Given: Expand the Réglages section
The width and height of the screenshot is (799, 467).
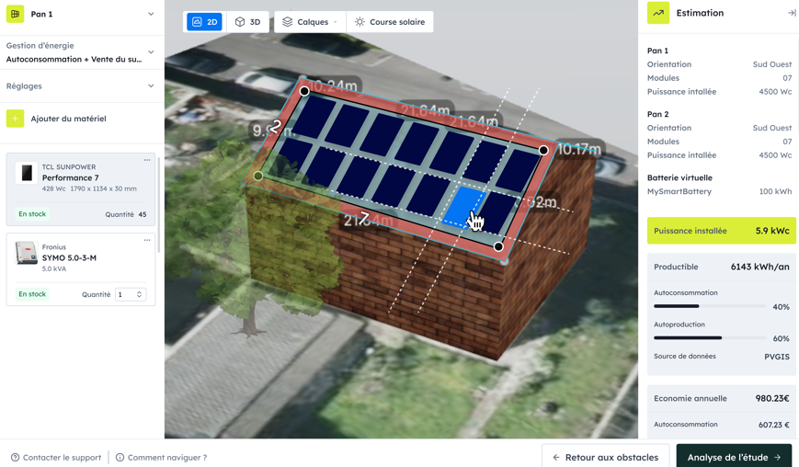Looking at the screenshot, I should point(151,86).
